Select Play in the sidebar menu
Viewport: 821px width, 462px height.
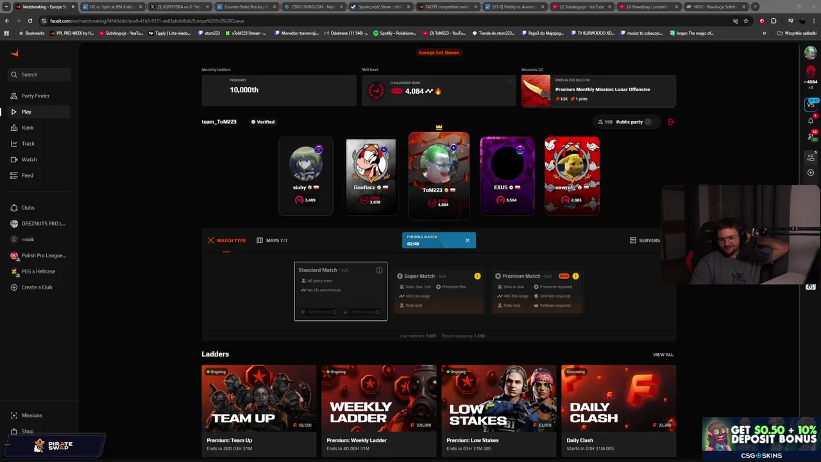tap(38, 112)
